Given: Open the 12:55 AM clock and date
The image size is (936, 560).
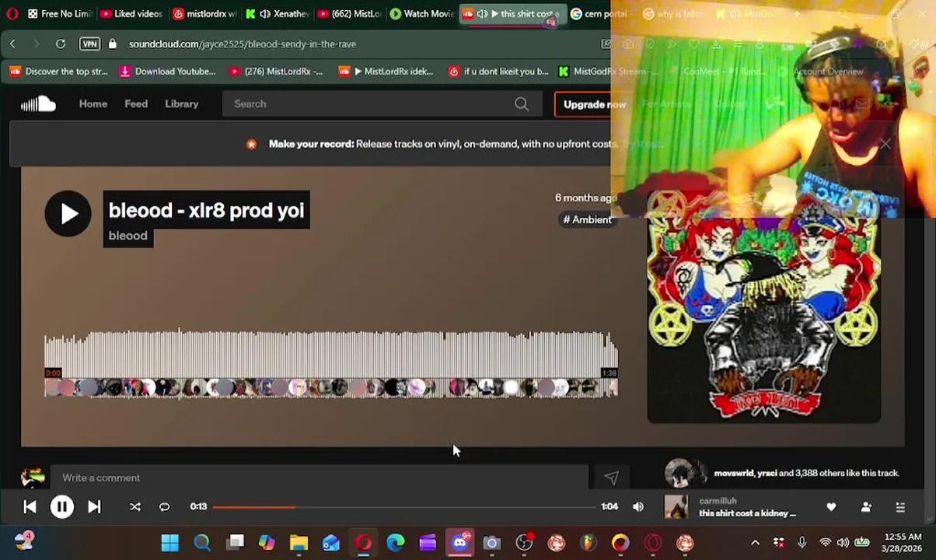Looking at the screenshot, I should pyautogui.click(x=903, y=542).
